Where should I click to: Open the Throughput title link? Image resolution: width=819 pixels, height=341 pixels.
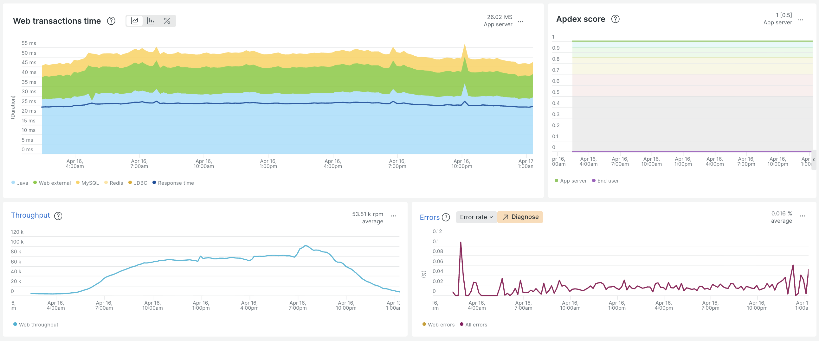[30, 215]
